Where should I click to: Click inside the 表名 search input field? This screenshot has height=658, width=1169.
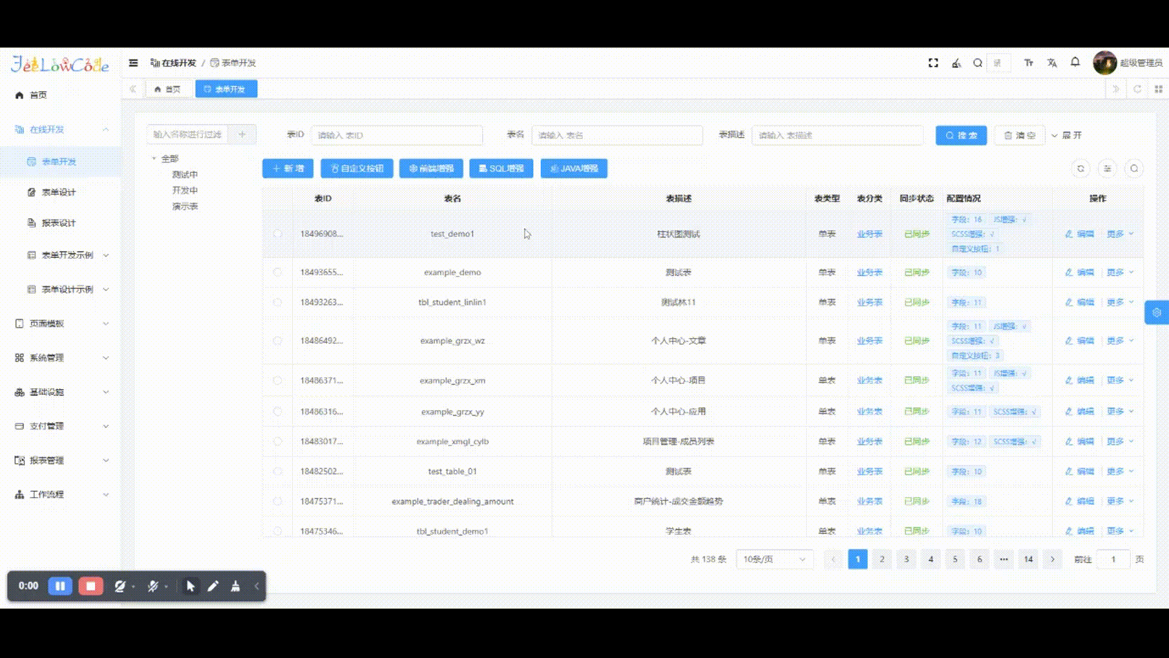coord(617,135)
